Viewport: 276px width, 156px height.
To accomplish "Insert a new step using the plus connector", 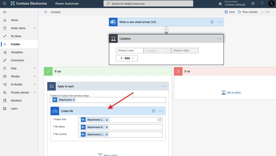I will pyautogui.click(x=166, y=30).
